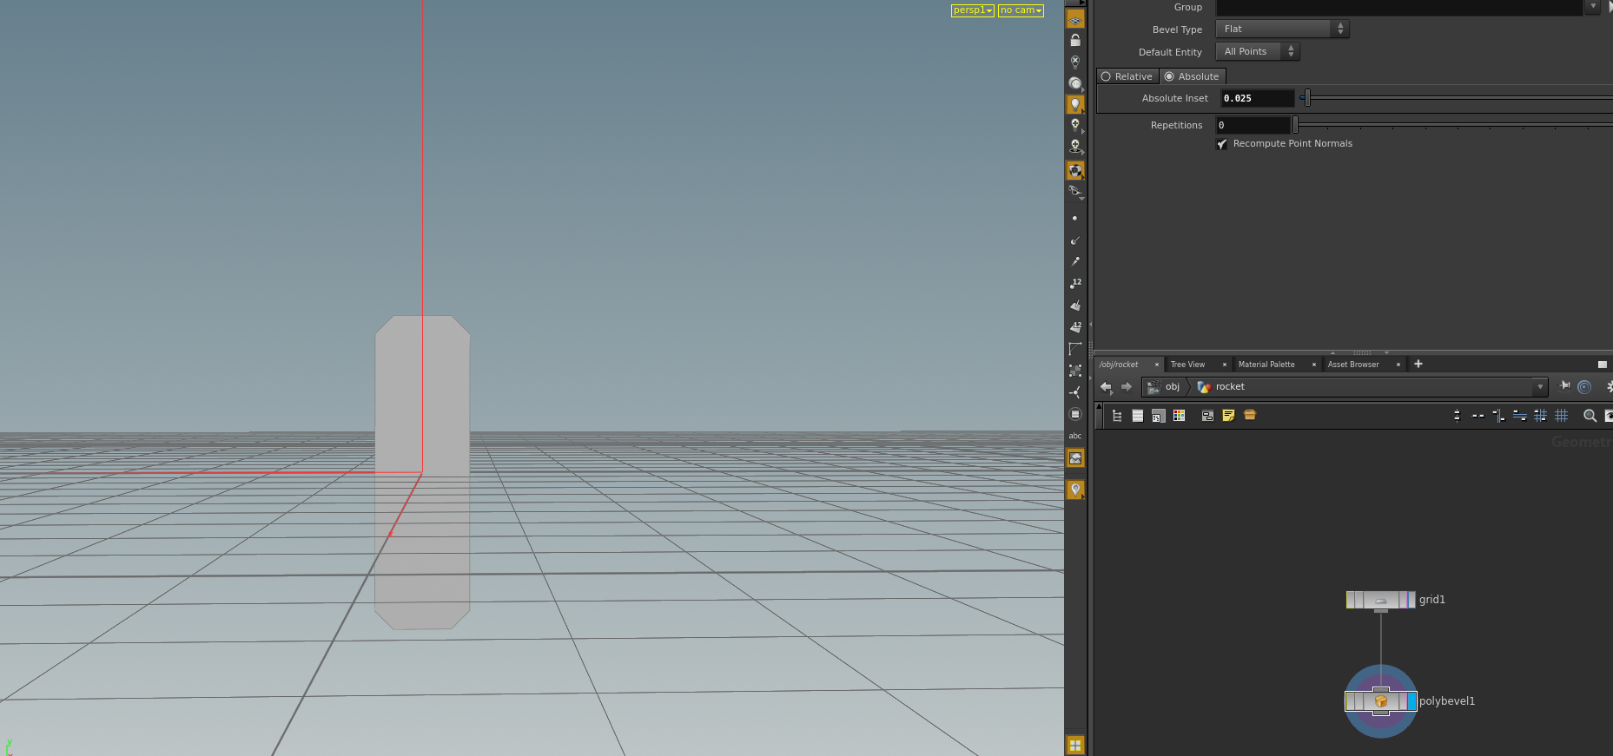The width and height of the screenshot is (1613, 756).
Task: Open the persp1 viewport menu
Action: 972,10
